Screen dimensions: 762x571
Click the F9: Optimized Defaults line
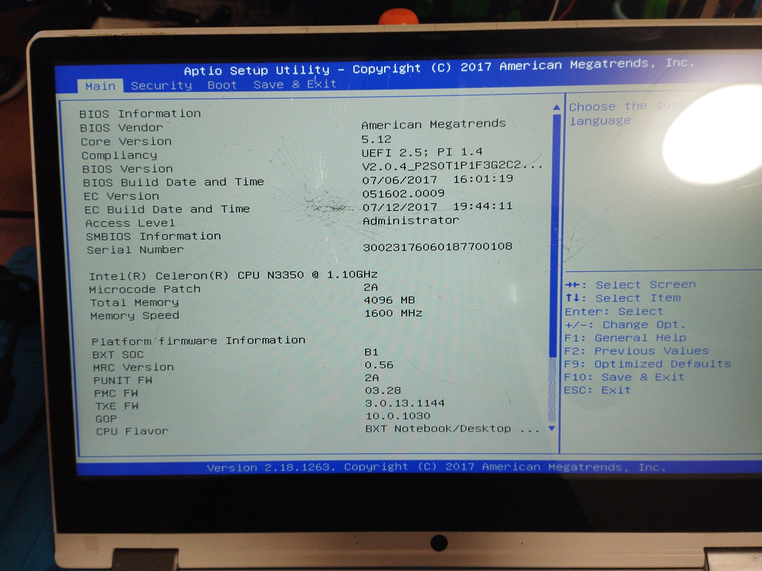pos(647,364)
